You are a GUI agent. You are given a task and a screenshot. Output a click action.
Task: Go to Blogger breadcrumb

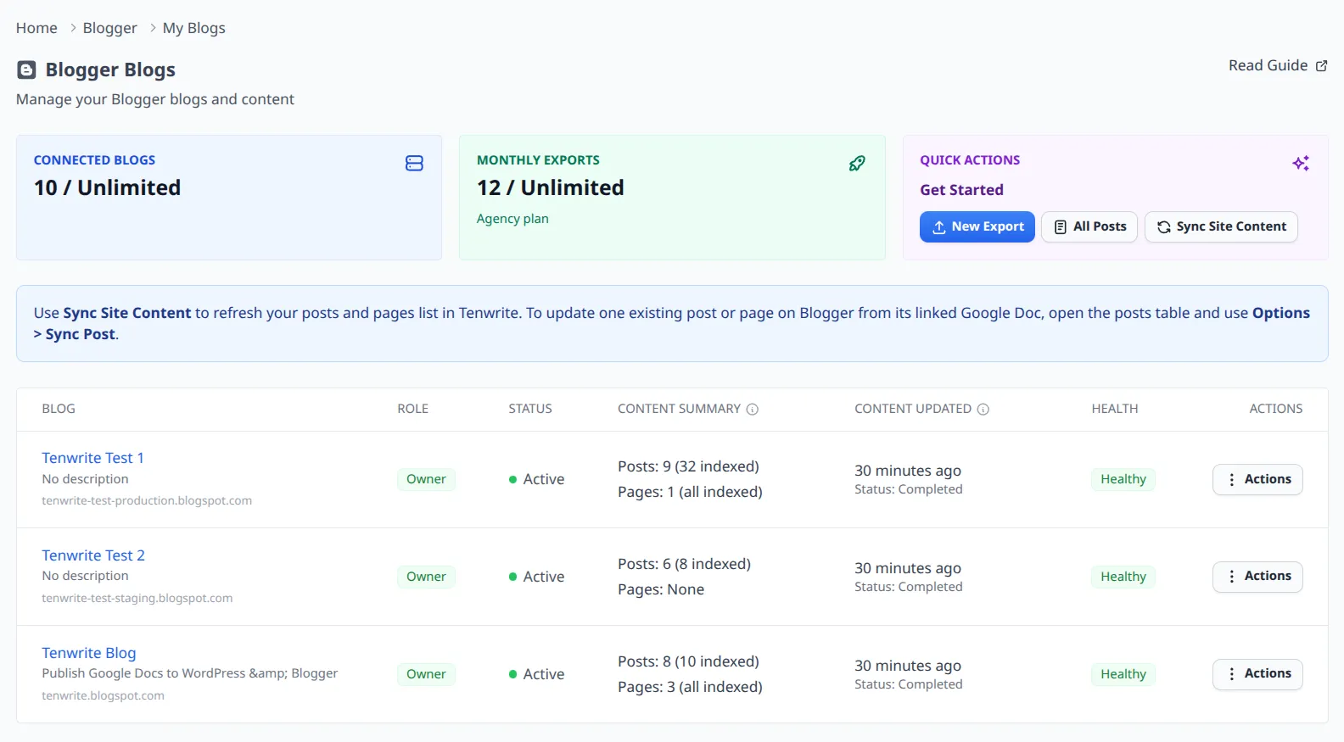tap(109, 28)
